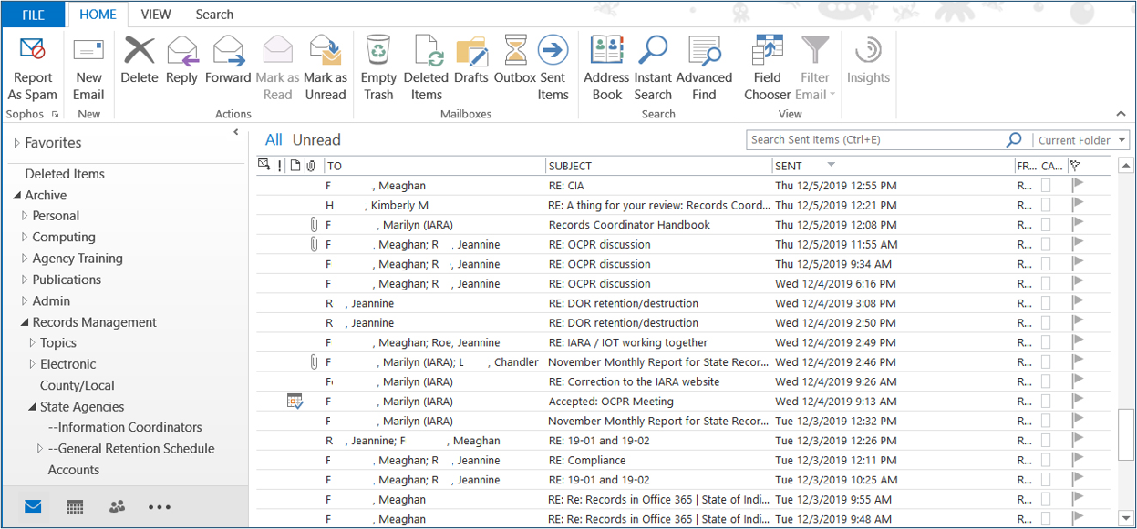Open the Address Book
Image resolution: width=1137 pixels, height=529 pixels.
606,51
